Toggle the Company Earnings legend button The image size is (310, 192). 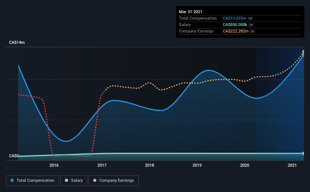tap(114, 181)
